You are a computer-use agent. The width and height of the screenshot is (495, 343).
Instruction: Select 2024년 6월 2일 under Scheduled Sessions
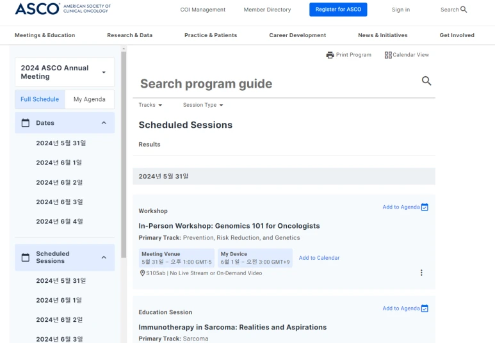60,320
